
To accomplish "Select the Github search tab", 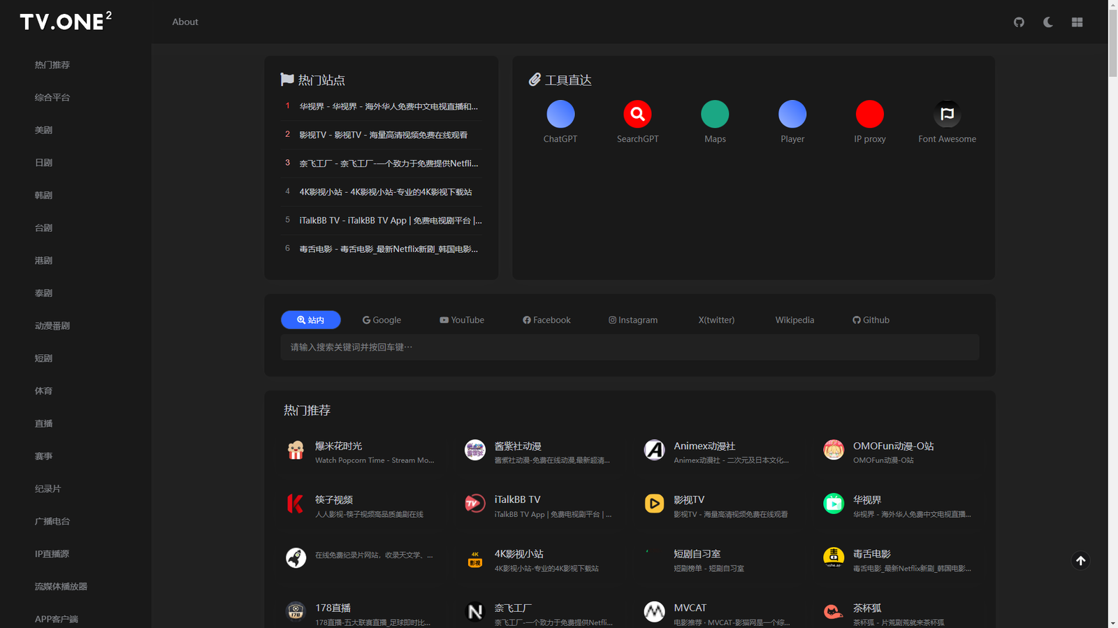I will click(871, 320).
